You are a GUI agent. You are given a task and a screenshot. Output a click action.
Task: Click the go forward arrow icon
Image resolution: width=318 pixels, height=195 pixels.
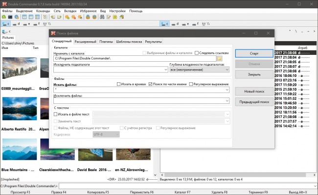click(x=59, y=17)
